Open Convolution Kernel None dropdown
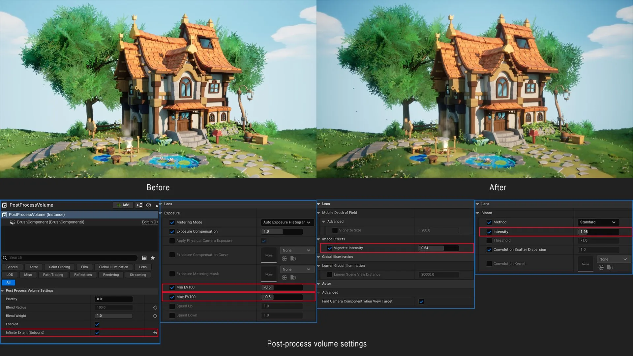This screenshot has width=633, height=356. click(614, 259)
